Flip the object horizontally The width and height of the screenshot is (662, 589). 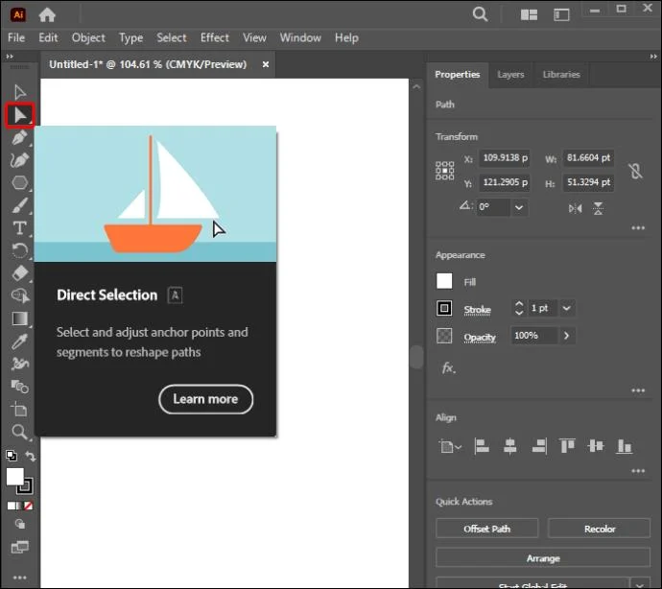point(575,208)
